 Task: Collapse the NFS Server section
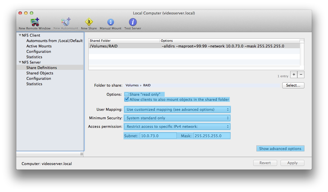tap(20, 62)
